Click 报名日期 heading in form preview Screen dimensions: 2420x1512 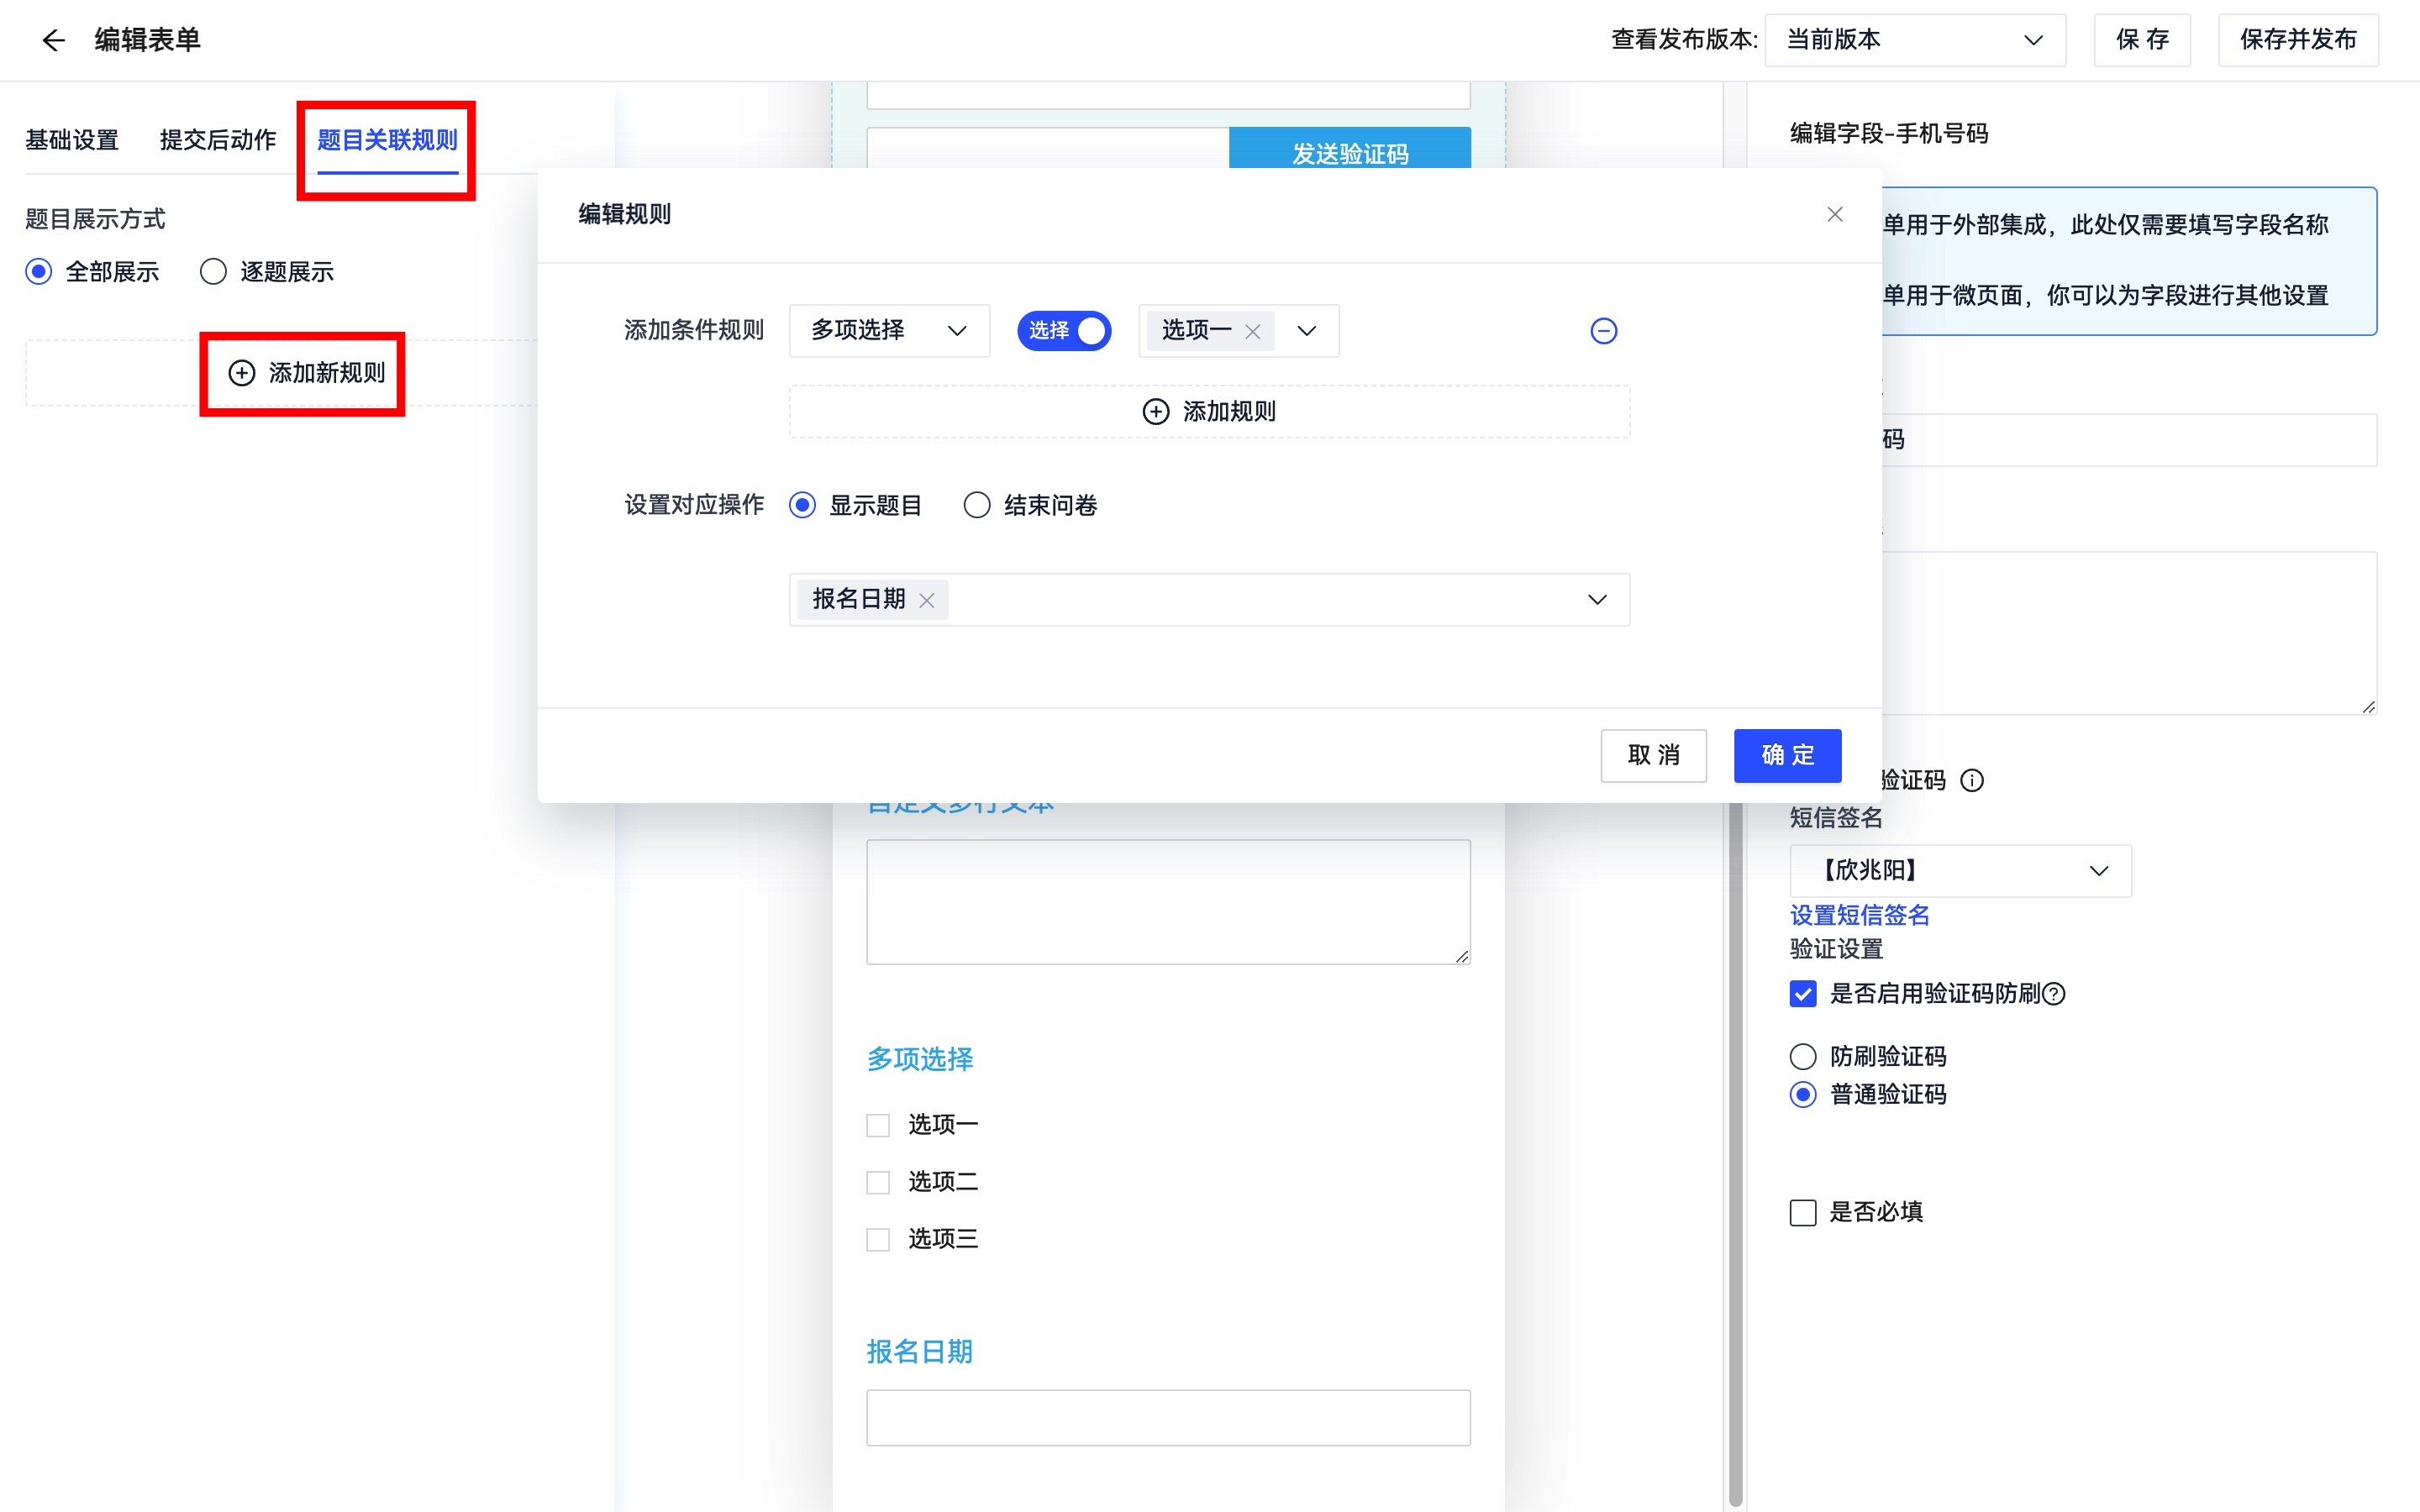920,1352
